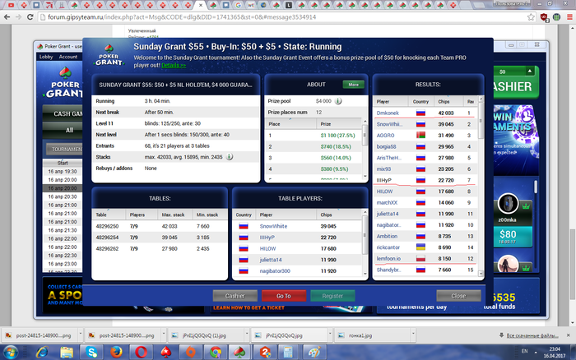
Task: Close the active browser tab
Action: [201, 5]
